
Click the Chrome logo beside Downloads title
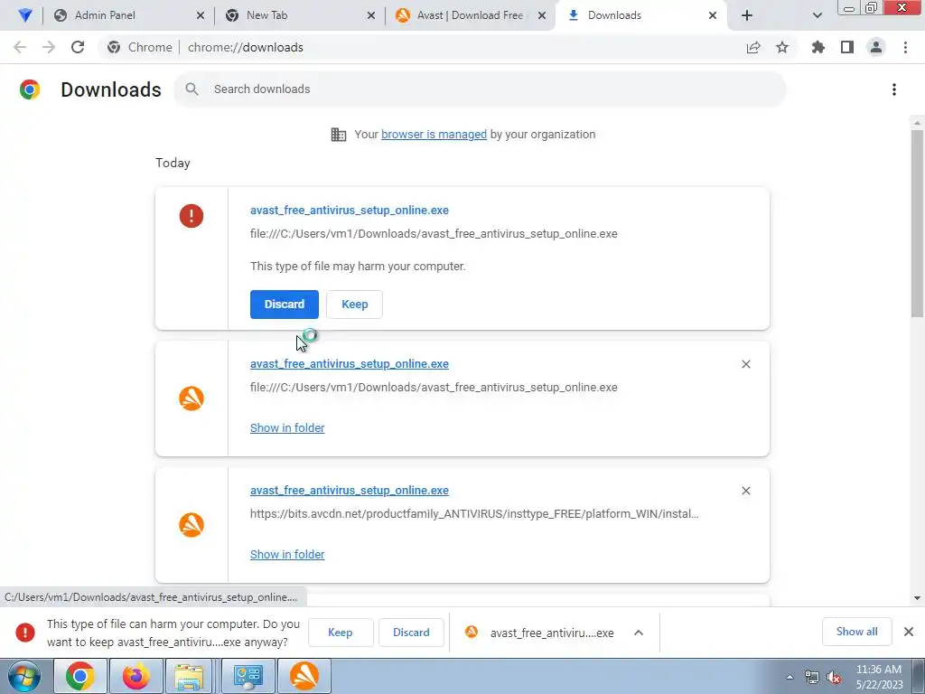(x=30, y=89)
